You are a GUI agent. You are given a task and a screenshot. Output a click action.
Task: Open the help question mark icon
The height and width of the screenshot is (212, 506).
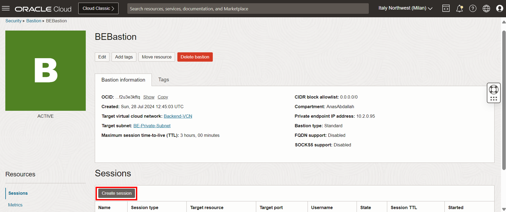click(472, 8)
